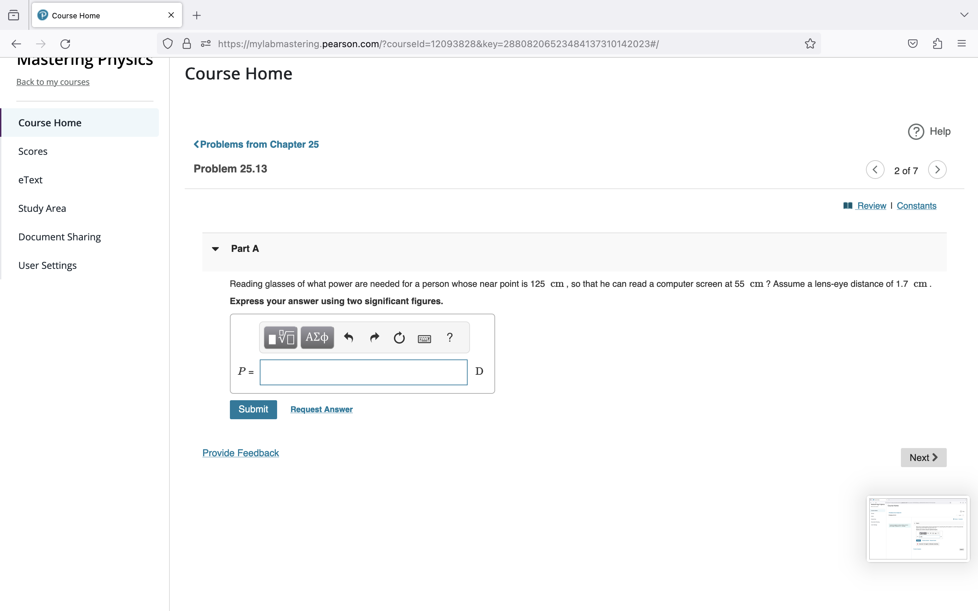Reload the current page
Image resolution: width=978 pixels, height=611 pixels.
click(x=65, y=44)
